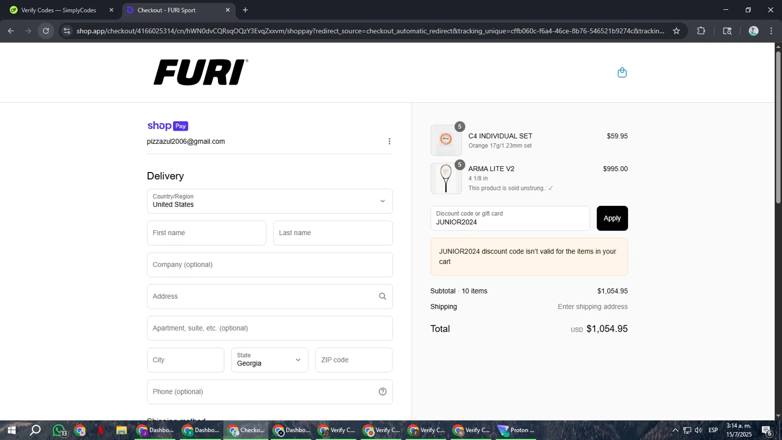Show hidden system tray icons
782x440 pixels.
[x=675, y=430]
